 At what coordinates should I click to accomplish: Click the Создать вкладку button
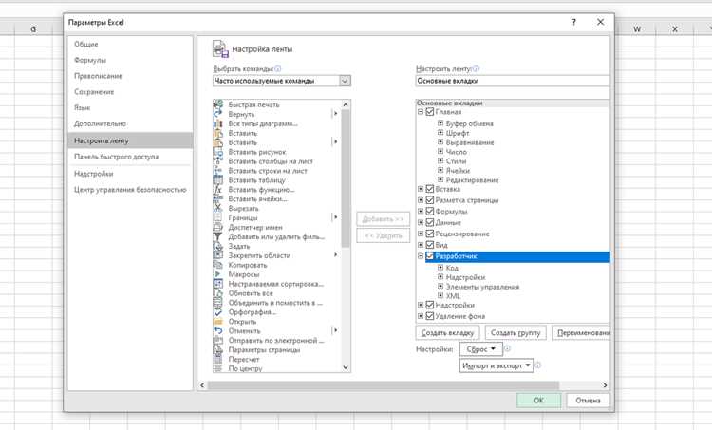point(448,333)
